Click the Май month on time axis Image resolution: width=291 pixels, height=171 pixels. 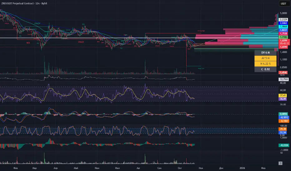[76, 168]
